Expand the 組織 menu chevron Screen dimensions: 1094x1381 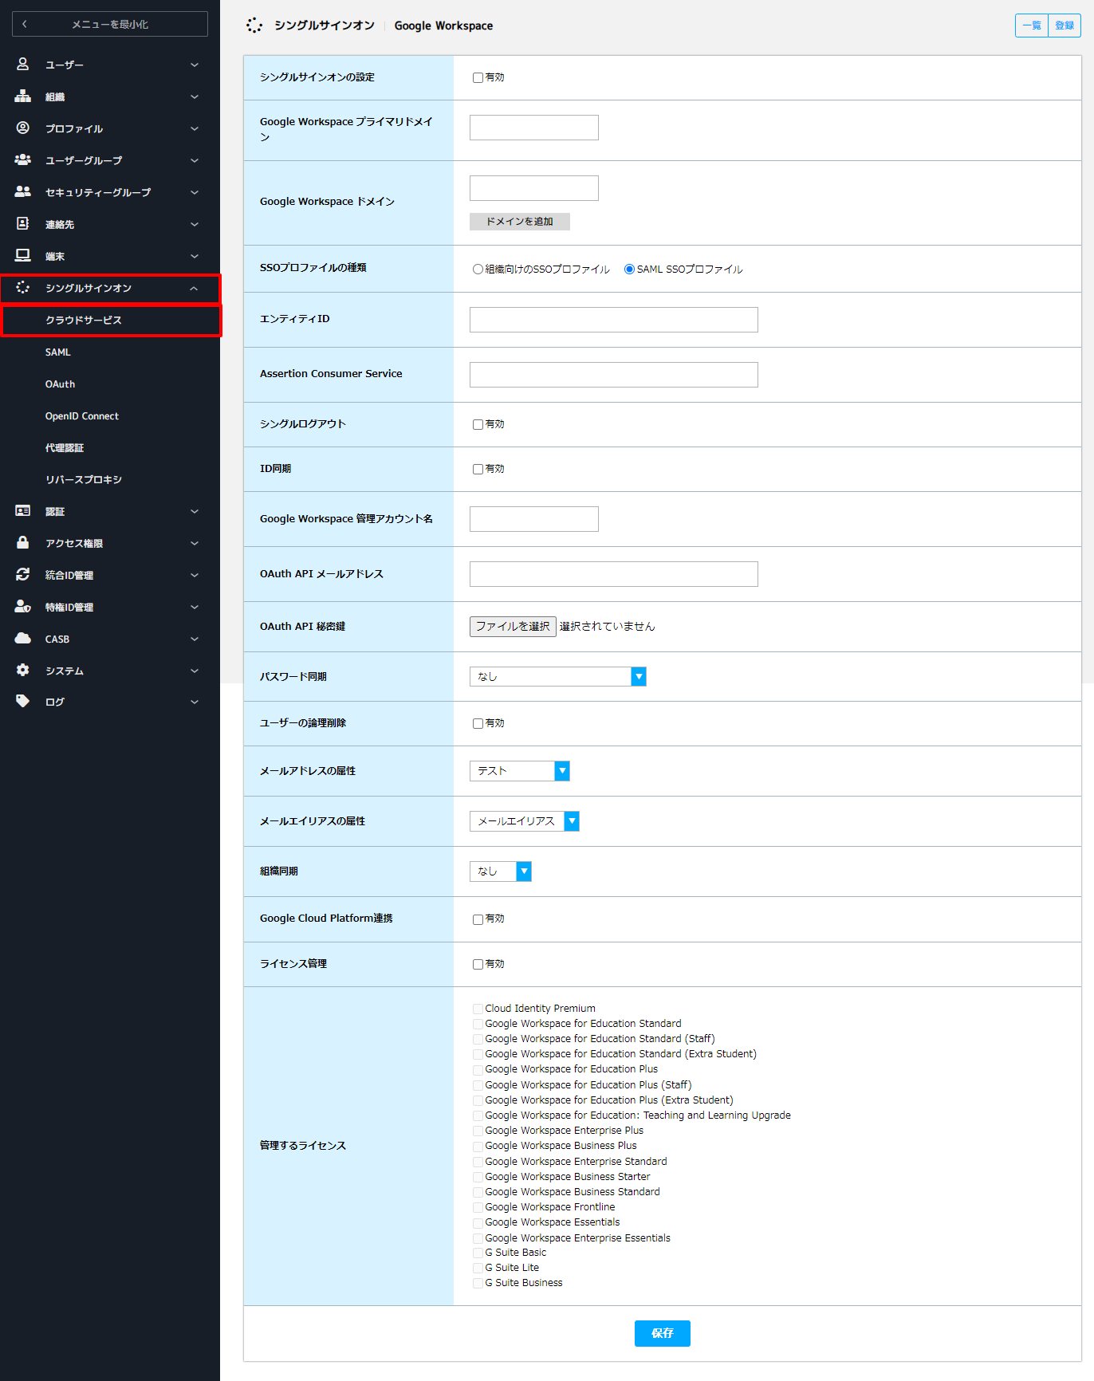coord(195,96)
